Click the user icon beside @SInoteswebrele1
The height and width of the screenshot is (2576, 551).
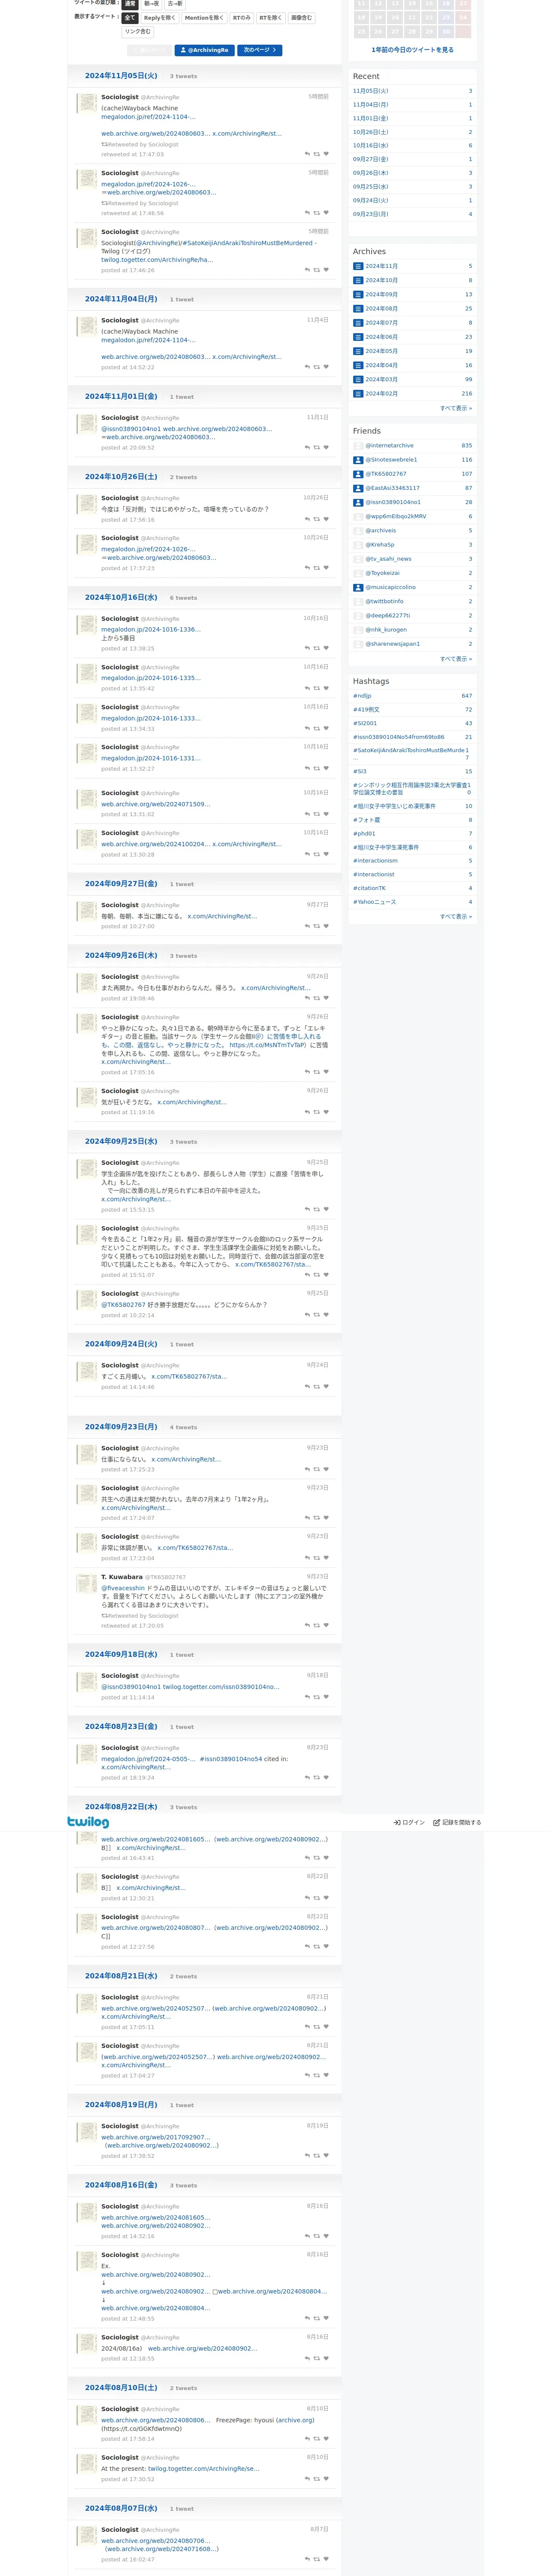[x=358, y=460]
